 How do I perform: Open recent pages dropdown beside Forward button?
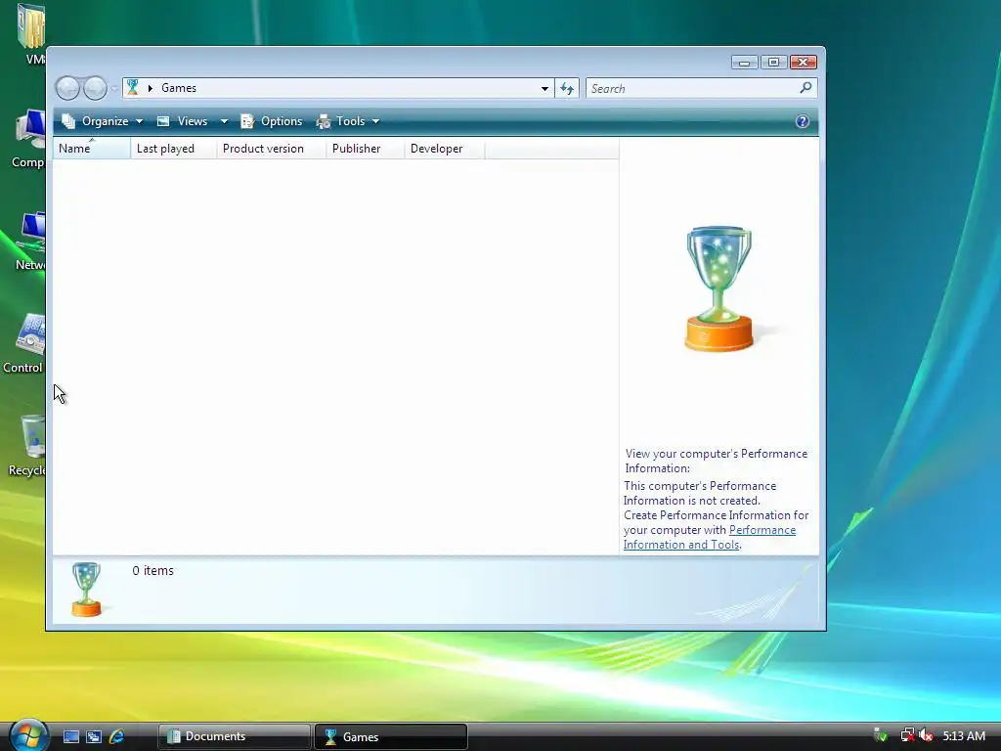tap(114, 89)
